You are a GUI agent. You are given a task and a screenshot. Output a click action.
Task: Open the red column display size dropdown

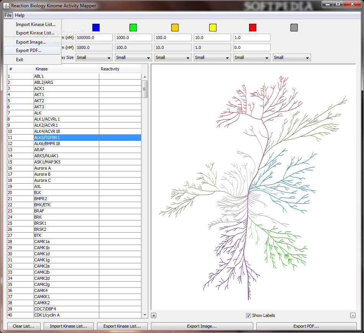click(x=252, y=57)
